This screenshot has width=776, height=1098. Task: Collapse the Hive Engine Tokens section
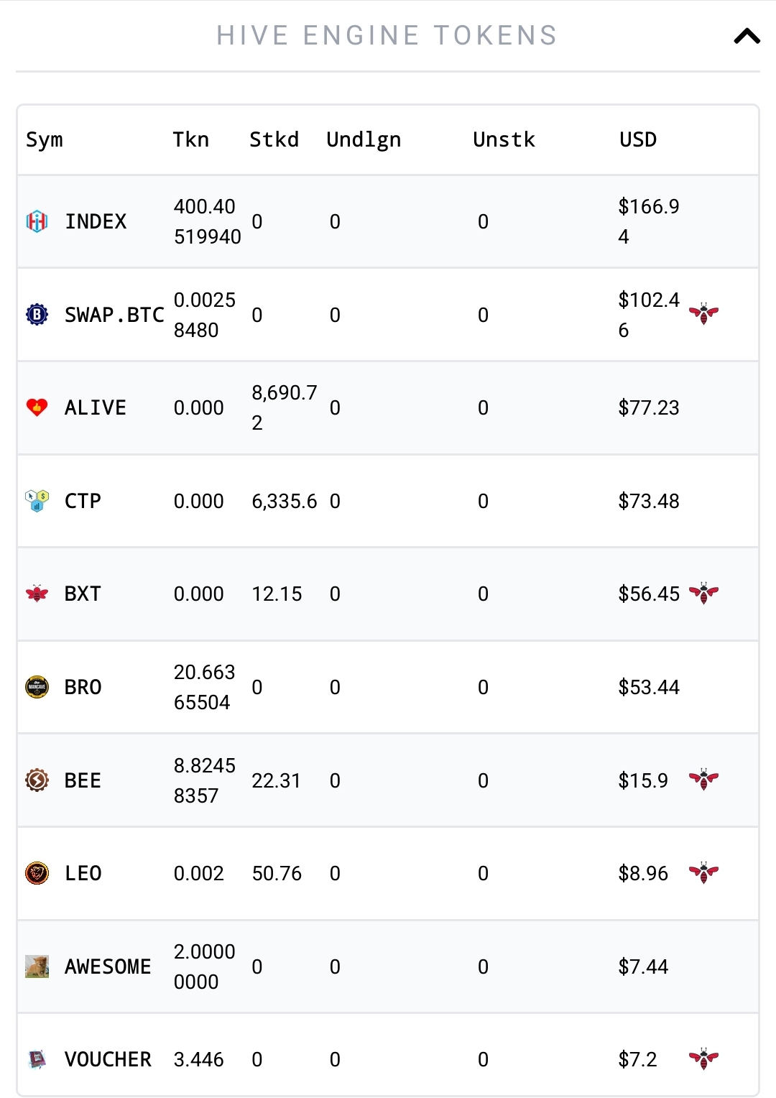point(747,36)
